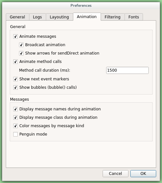Click the Preferences title bar

(81, 5)
